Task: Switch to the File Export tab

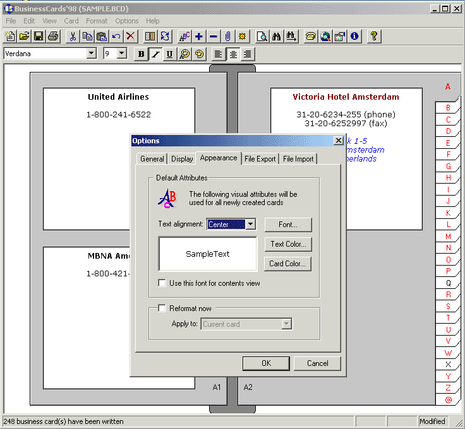Action: (x=260, y=159)
